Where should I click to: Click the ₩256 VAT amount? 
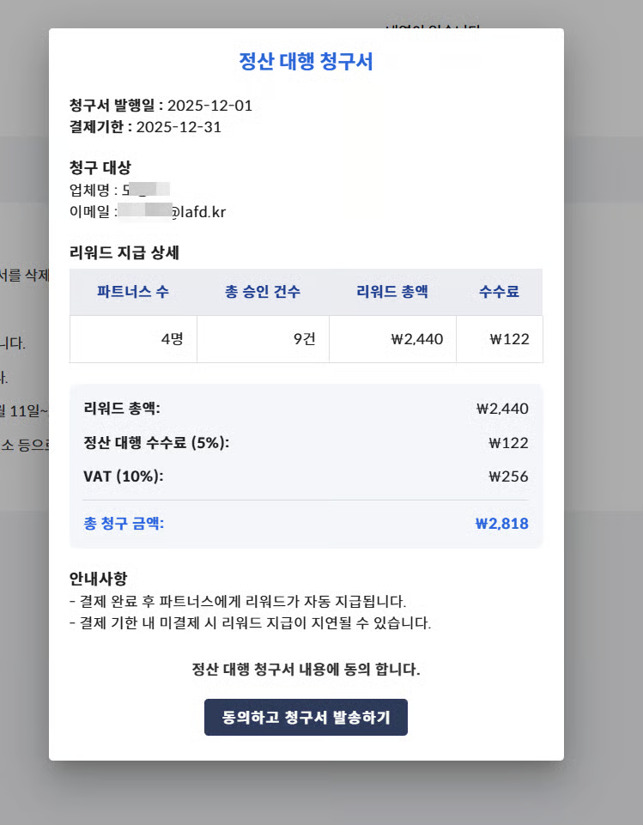508,476
